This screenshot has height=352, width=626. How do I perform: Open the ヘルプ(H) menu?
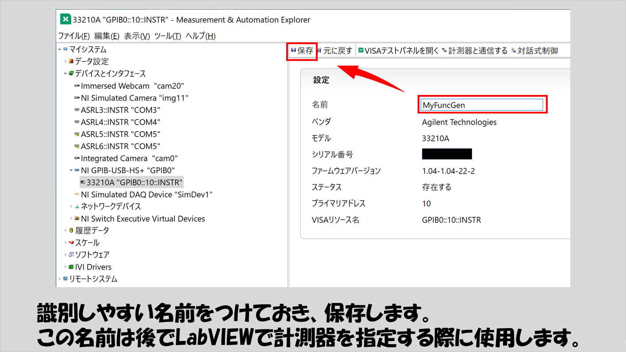200,36
